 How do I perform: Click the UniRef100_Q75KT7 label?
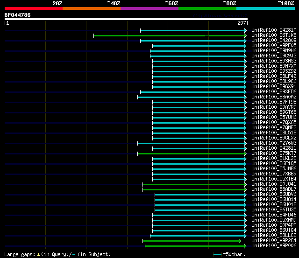click(274, 153)
